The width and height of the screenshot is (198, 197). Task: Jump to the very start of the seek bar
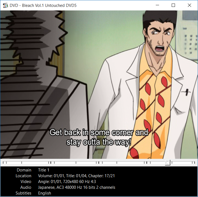pyautogui.click(x=3, y=163)
